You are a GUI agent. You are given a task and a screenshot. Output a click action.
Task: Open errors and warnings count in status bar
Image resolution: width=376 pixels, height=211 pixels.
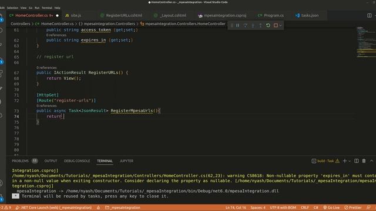coord(6,207)
